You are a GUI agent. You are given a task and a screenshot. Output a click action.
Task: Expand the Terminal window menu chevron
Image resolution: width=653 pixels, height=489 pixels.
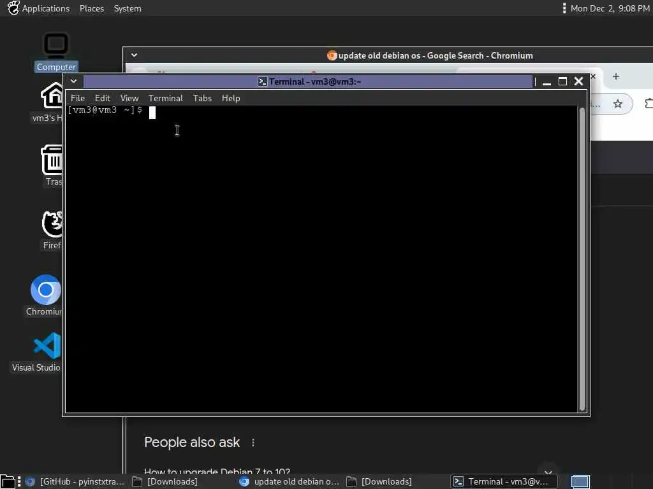(x=74, y=81)
